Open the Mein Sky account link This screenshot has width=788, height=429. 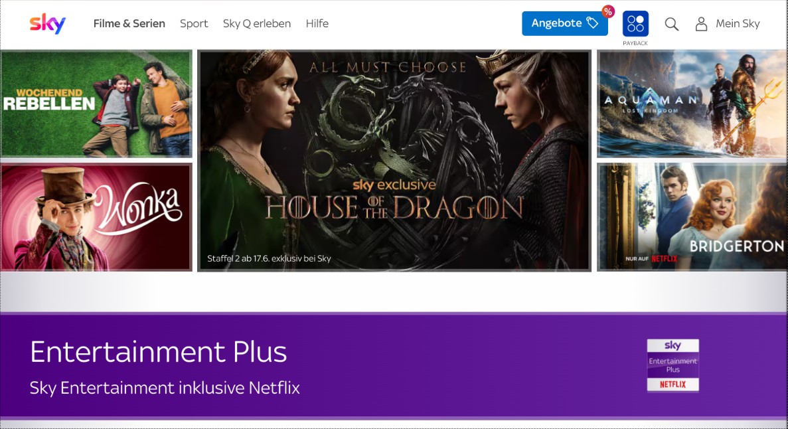[737, 23]
